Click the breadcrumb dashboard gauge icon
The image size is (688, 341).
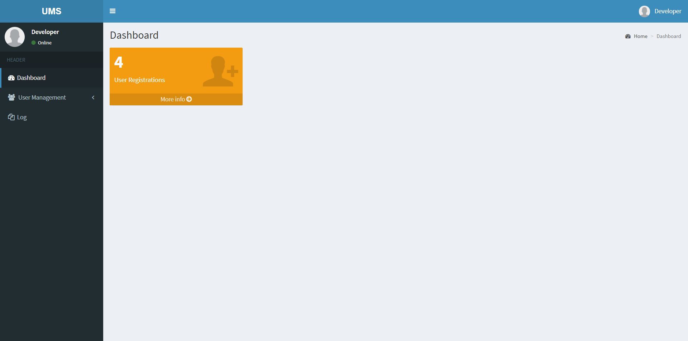[x=628, y=36]
